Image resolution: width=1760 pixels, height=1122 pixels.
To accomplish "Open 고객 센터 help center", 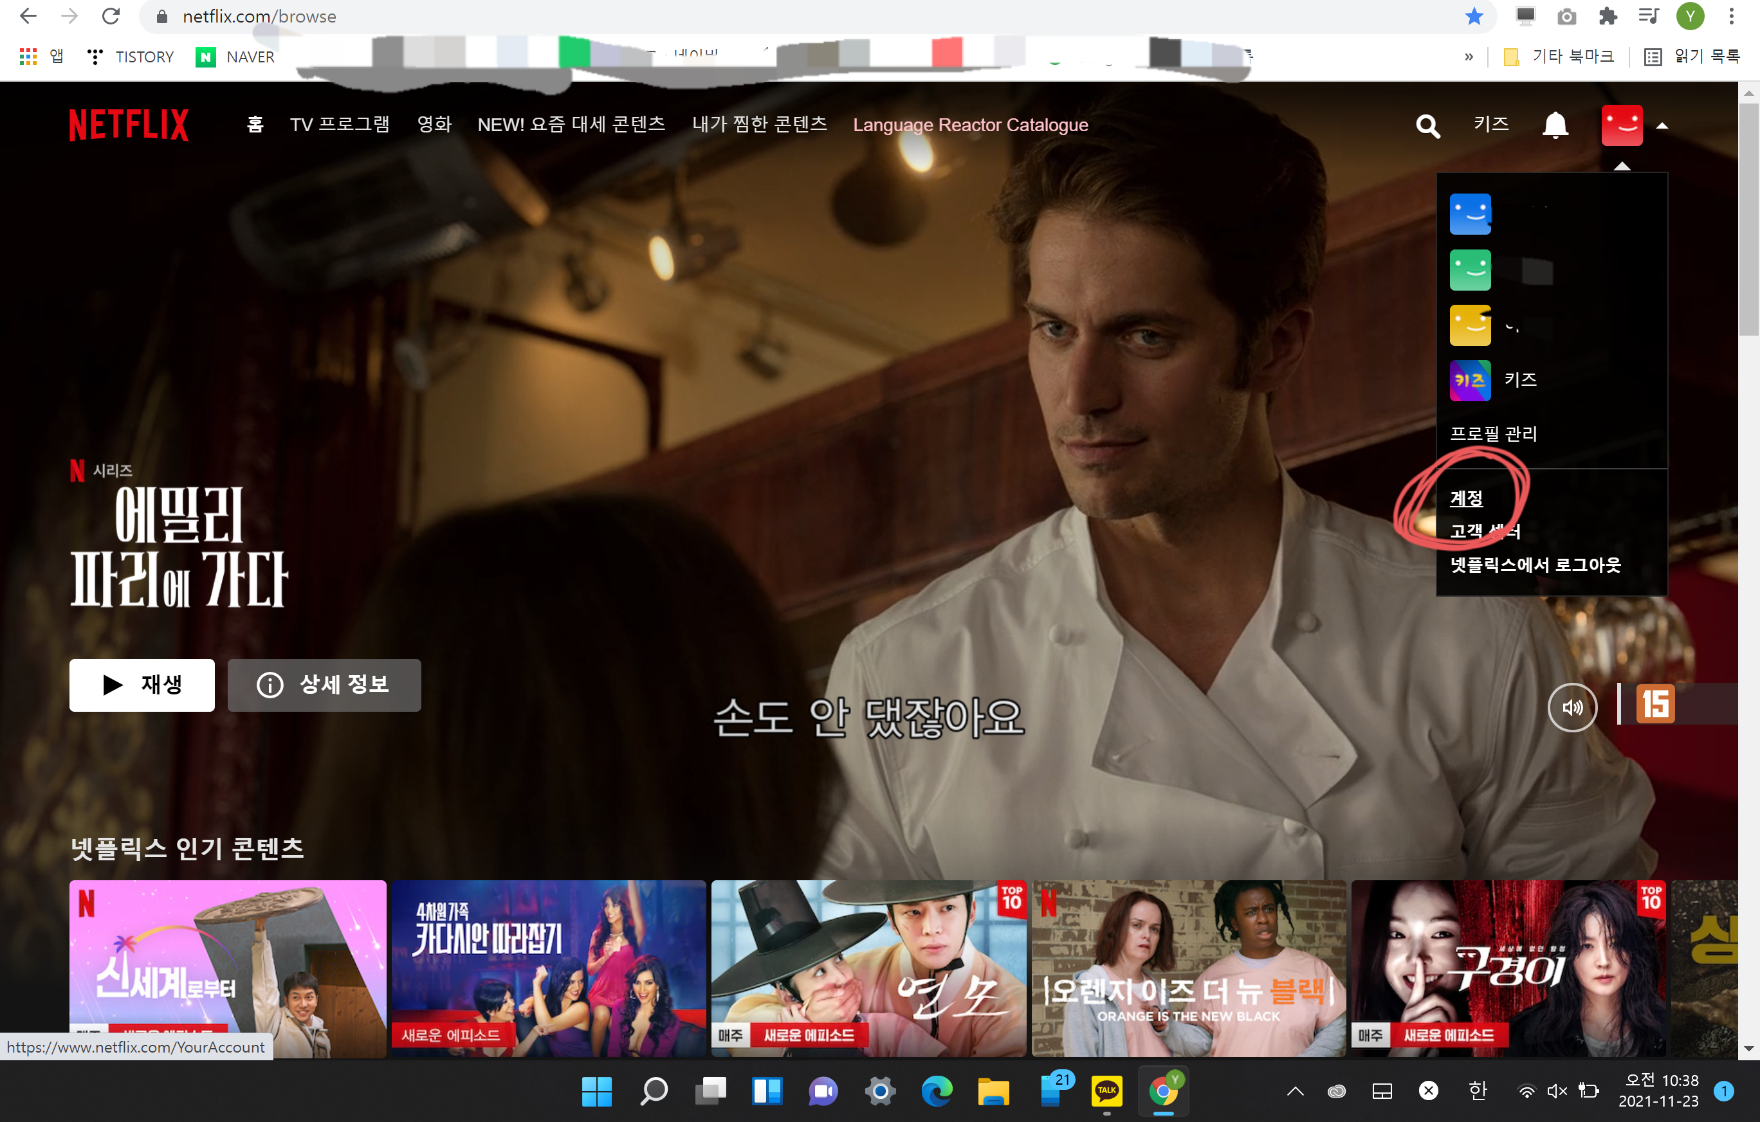I will [x=1485, y=531].
